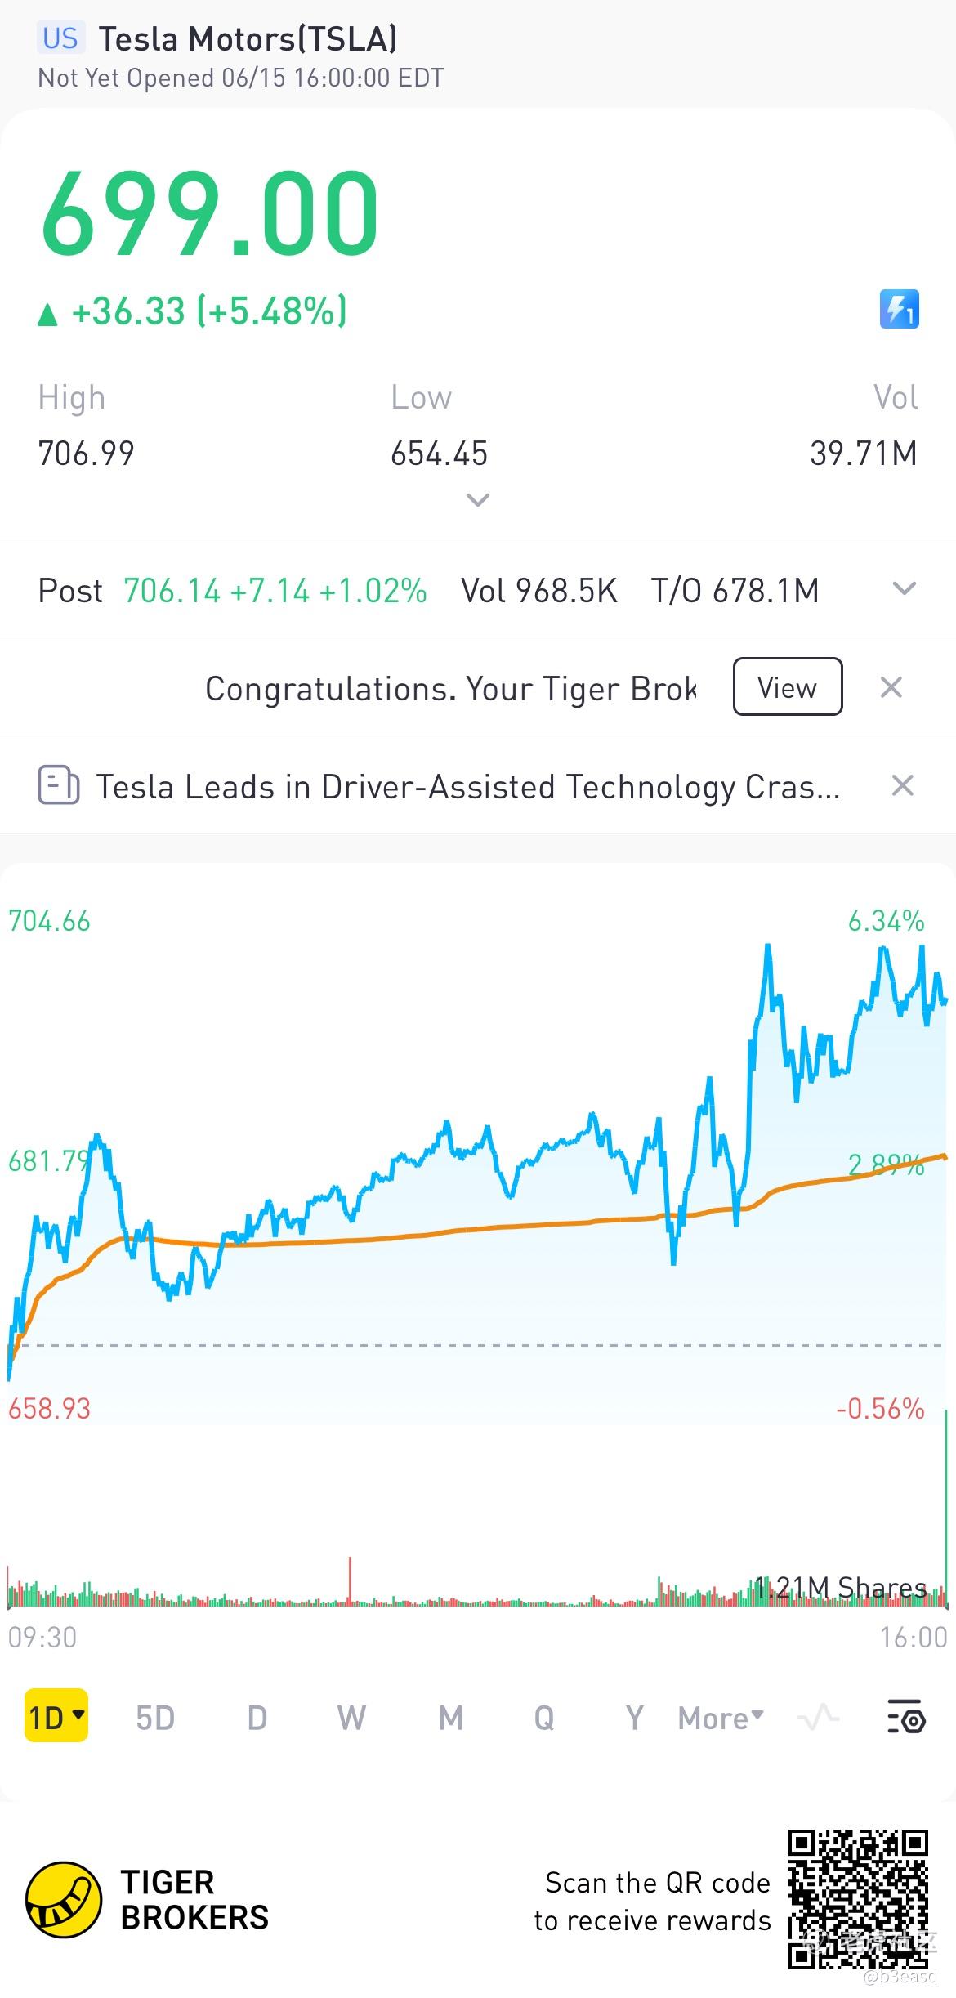The width and height of the screenshot is (956, 1998).
Task: Tap the indicator waveform icon
Action: [x=818, y=1717]
